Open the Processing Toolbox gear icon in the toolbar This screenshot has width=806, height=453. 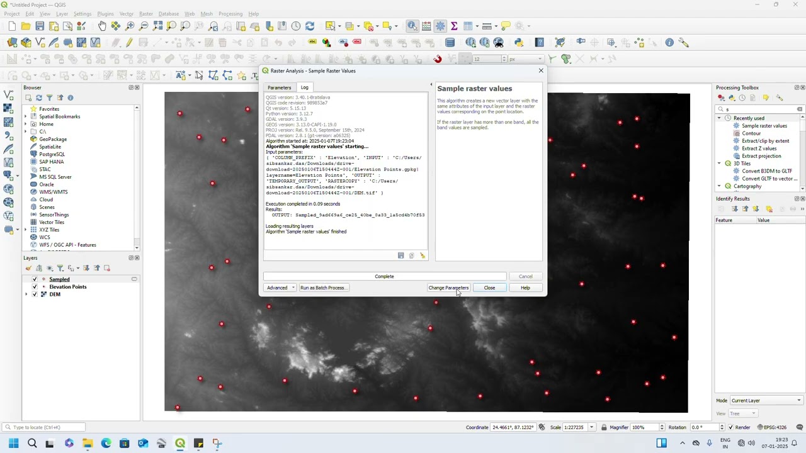[440, 26]
